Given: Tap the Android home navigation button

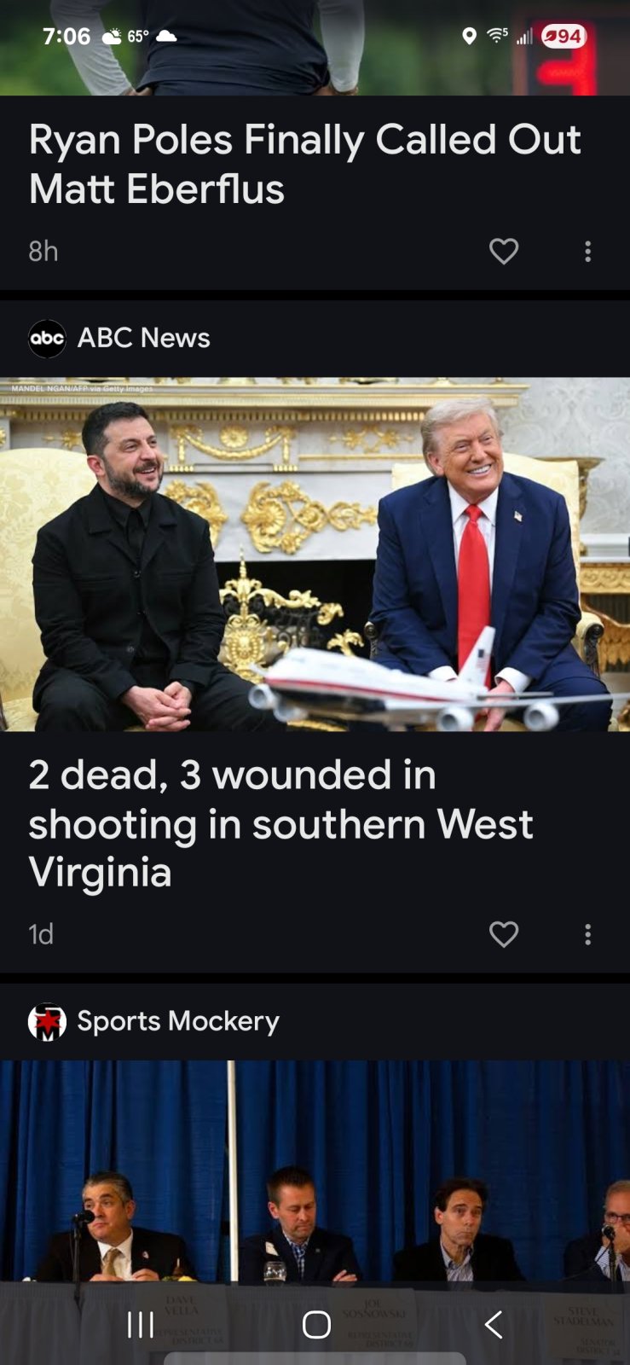Looking at the screenshot, I should tap(316, 1324).
